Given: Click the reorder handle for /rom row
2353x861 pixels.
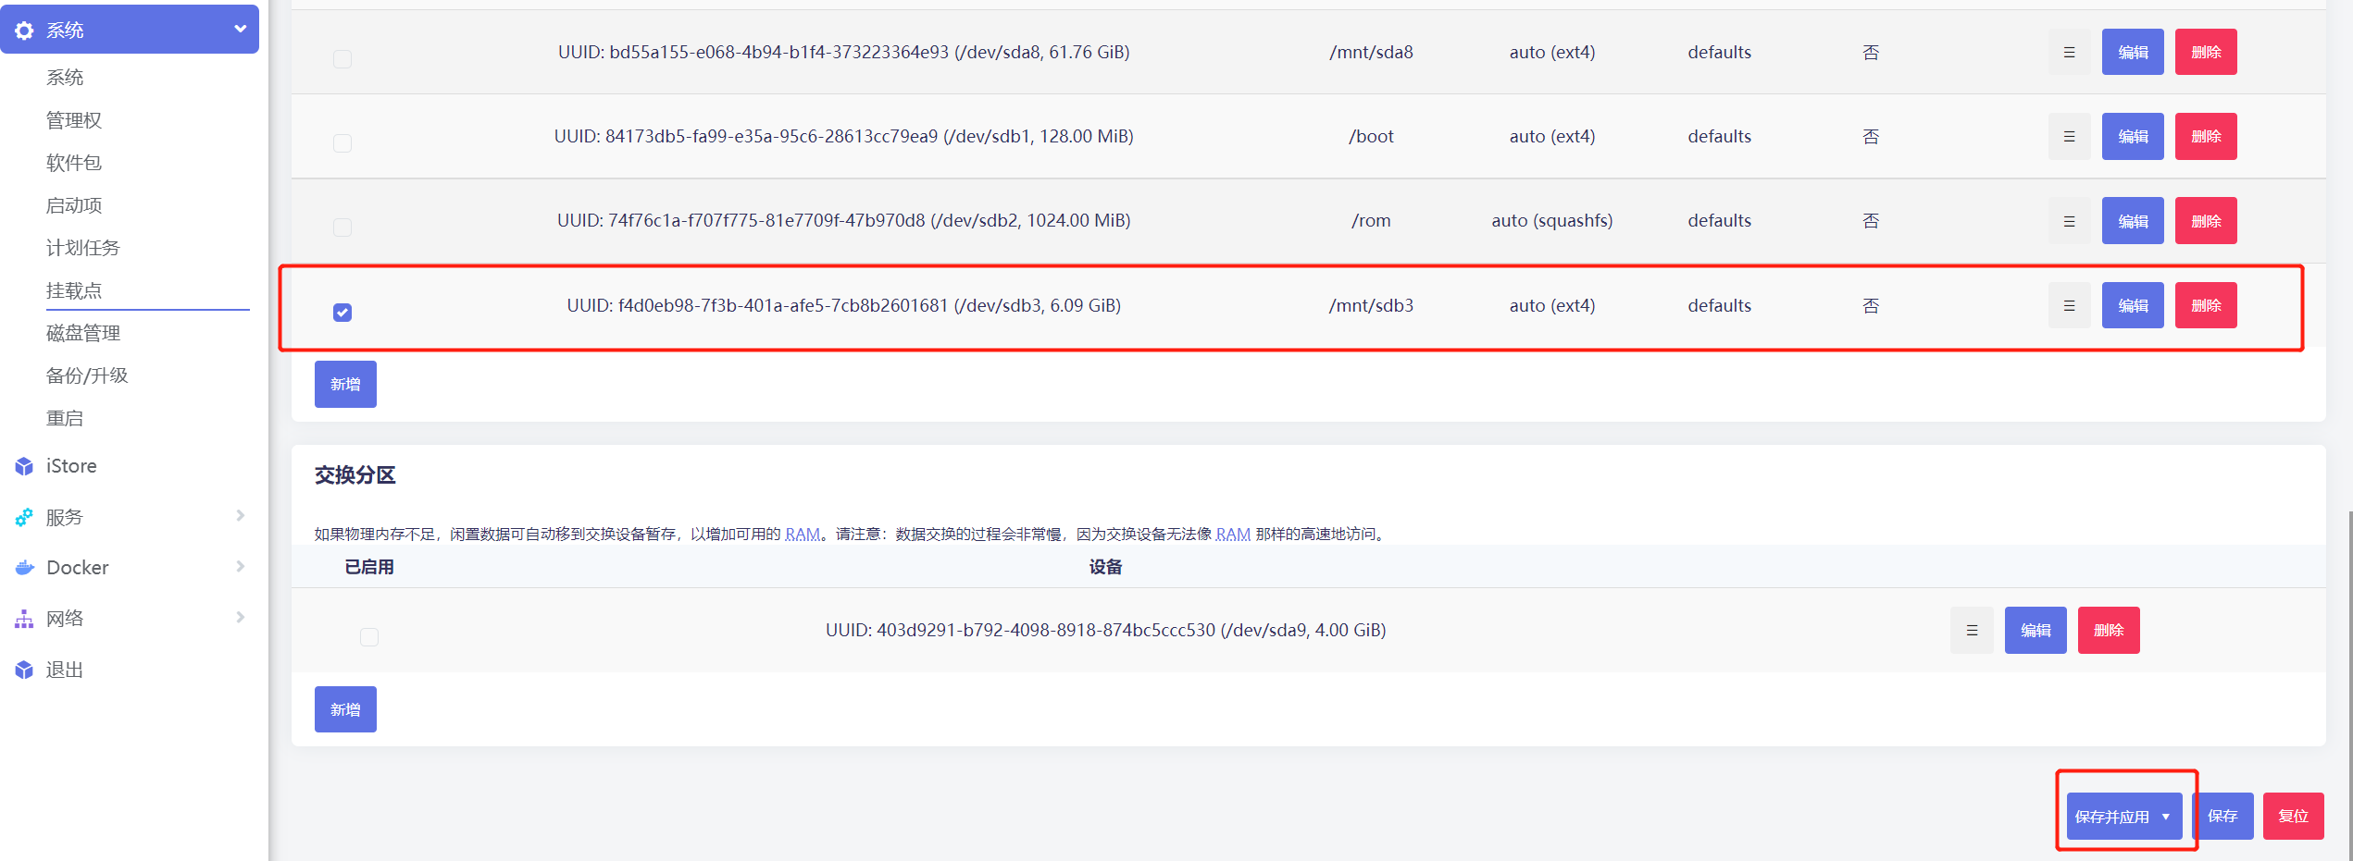Looking at the screenshot, I should (x=2069, y=220).
